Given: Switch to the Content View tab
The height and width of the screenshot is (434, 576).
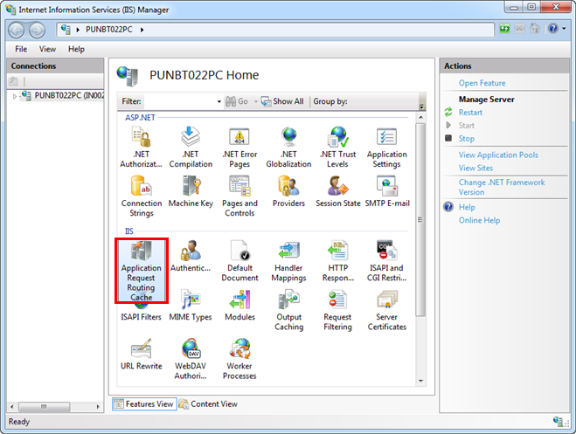Looking at the screenshot, I should click(x=209, y=404).
